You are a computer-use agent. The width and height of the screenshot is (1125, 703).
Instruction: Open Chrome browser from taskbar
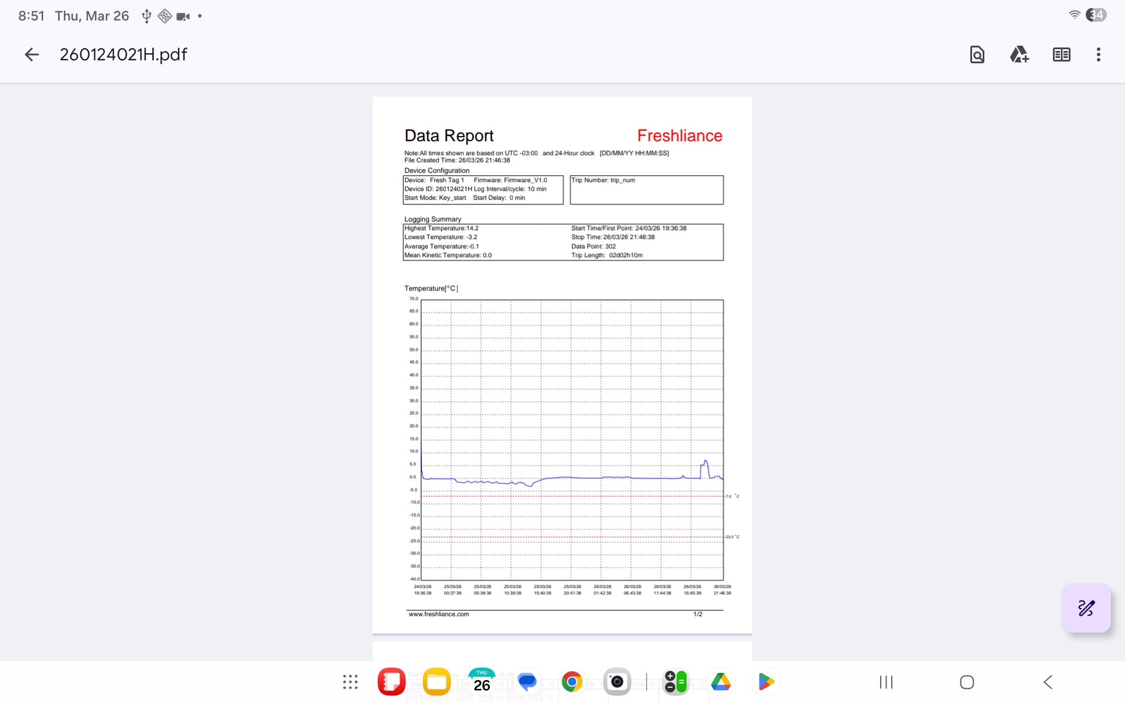coord(572,682)
